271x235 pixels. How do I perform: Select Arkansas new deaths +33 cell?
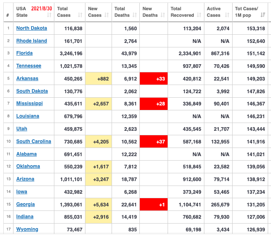click(x=154, y=78)
